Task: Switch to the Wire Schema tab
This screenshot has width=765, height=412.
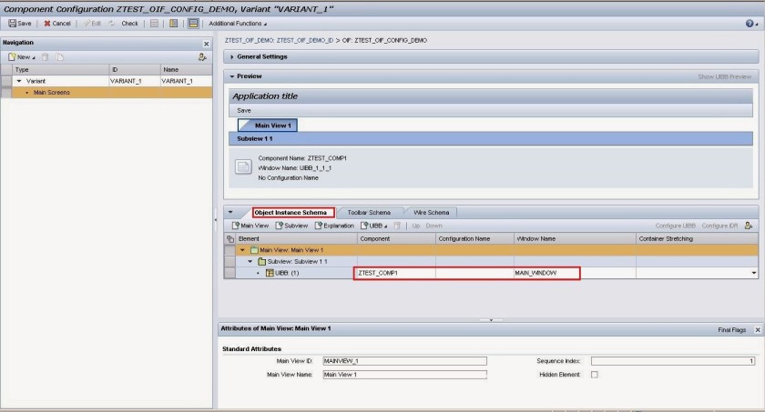Action: point(430,212)
